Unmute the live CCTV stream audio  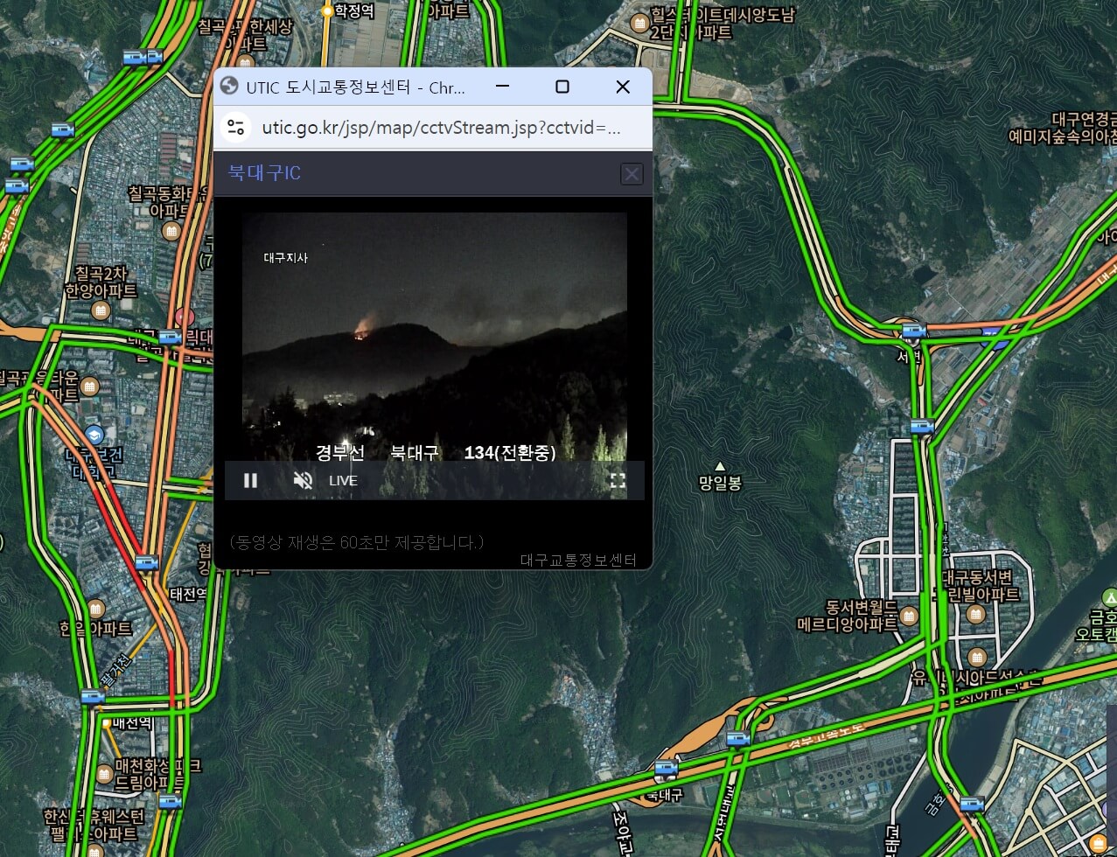[303, 480]
